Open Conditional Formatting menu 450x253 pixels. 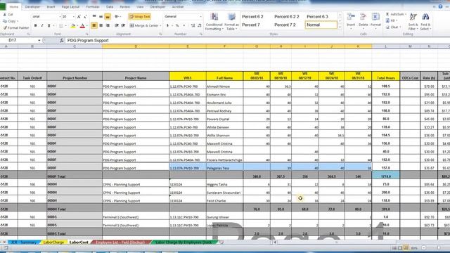(214, 22)
